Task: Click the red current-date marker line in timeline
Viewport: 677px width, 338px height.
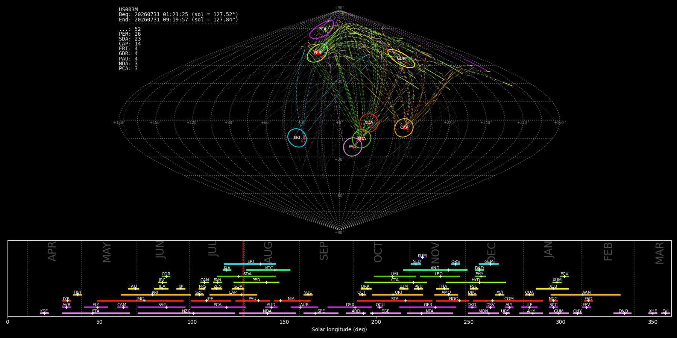Action: pos(244,278)
